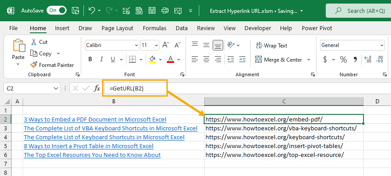Open the Developer tab

click(x=257, y=28)
